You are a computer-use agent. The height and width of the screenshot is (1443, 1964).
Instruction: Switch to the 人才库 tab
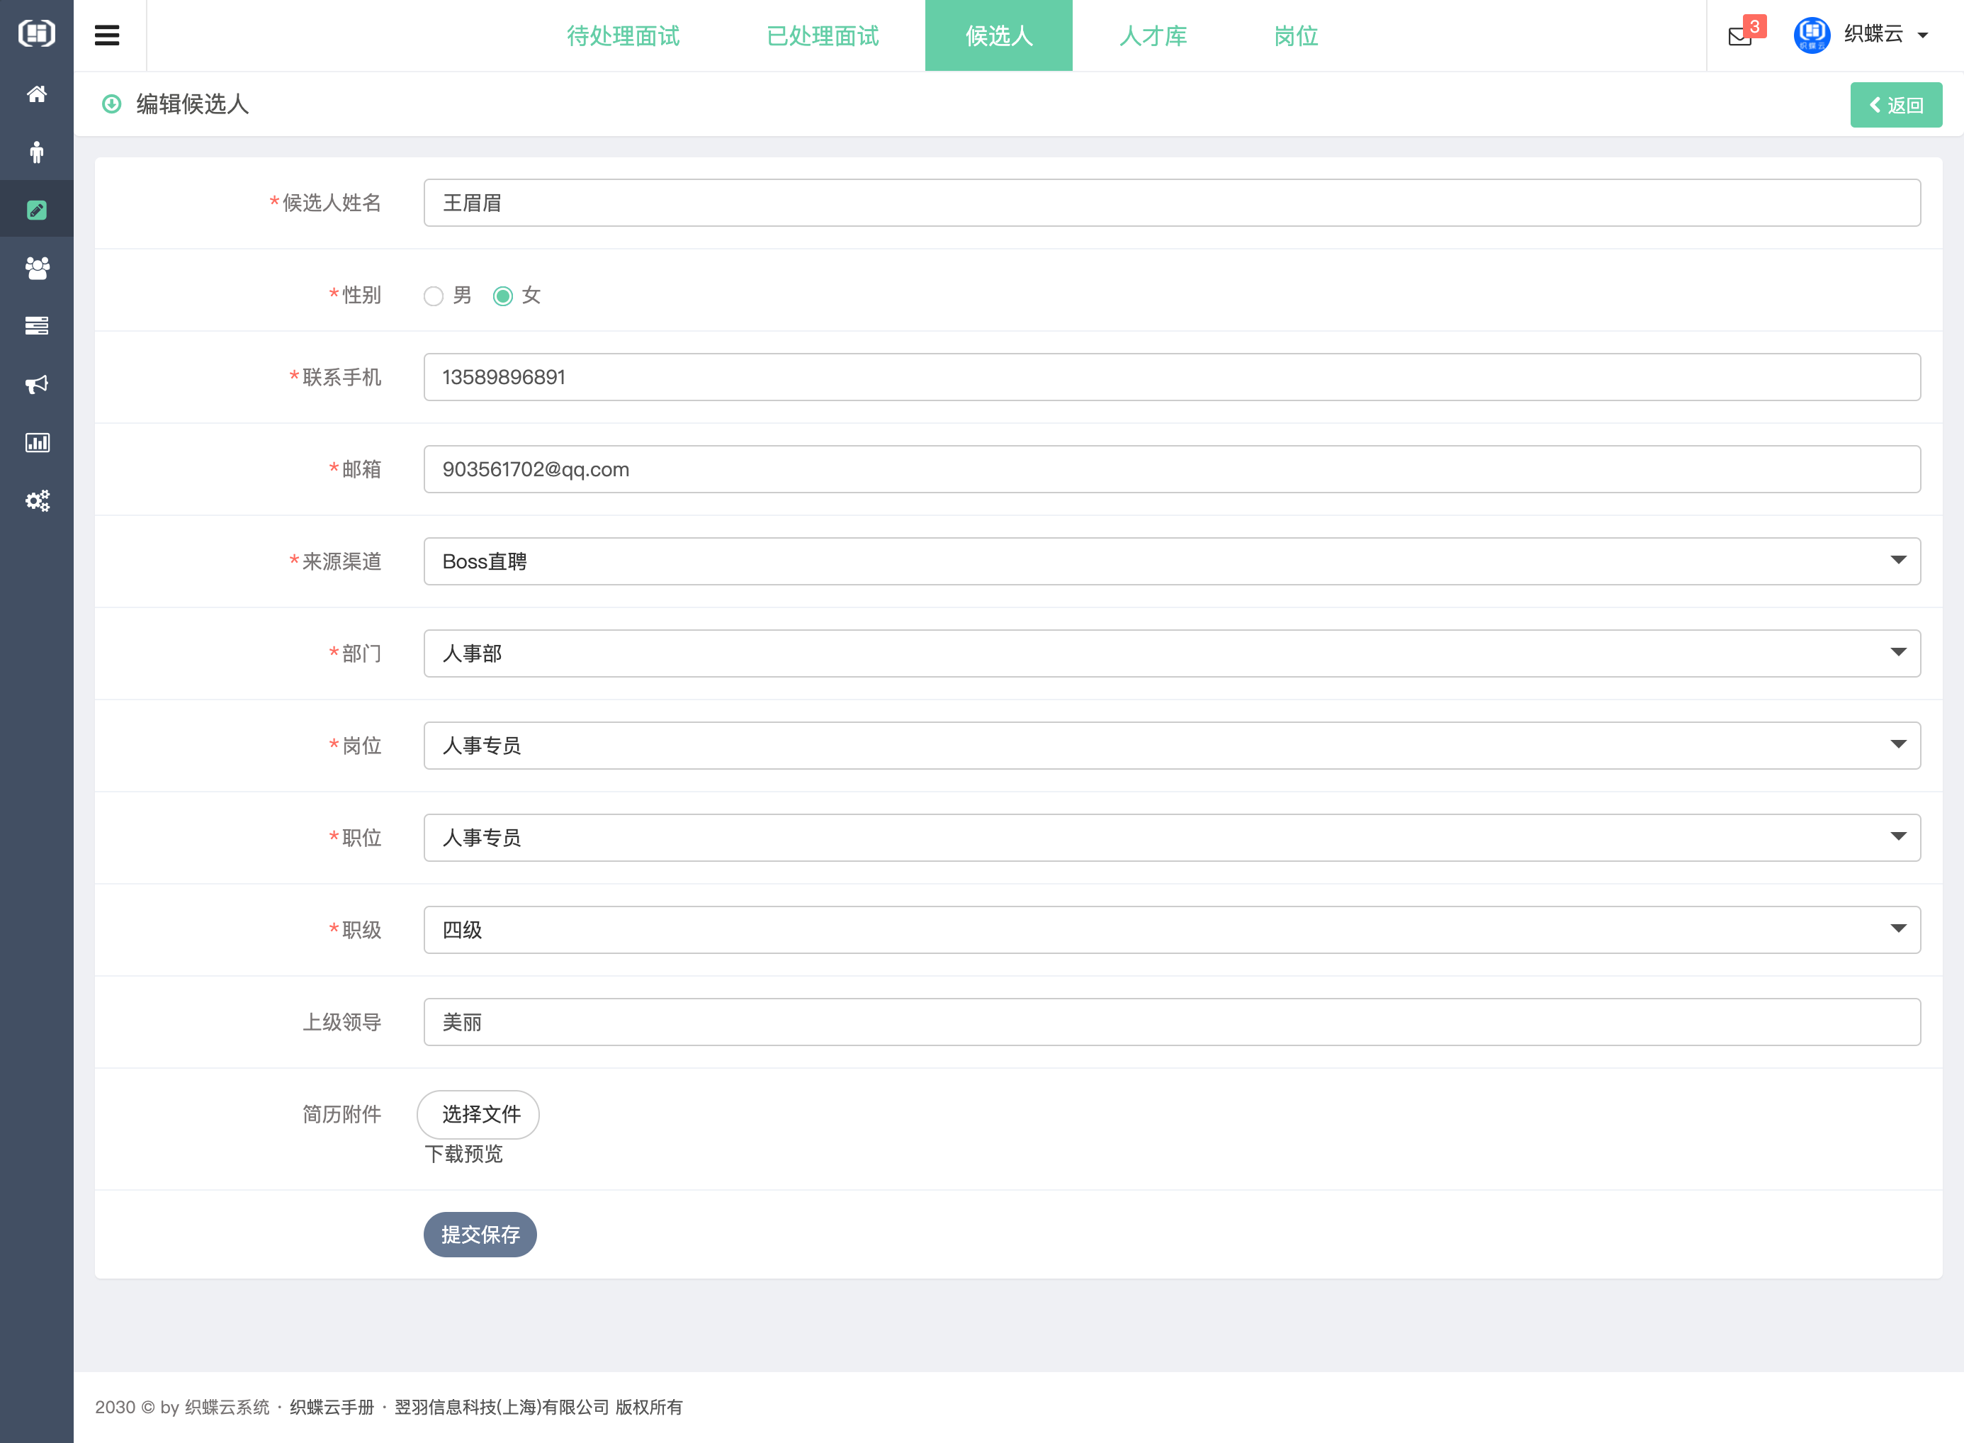click(1152, 36)
